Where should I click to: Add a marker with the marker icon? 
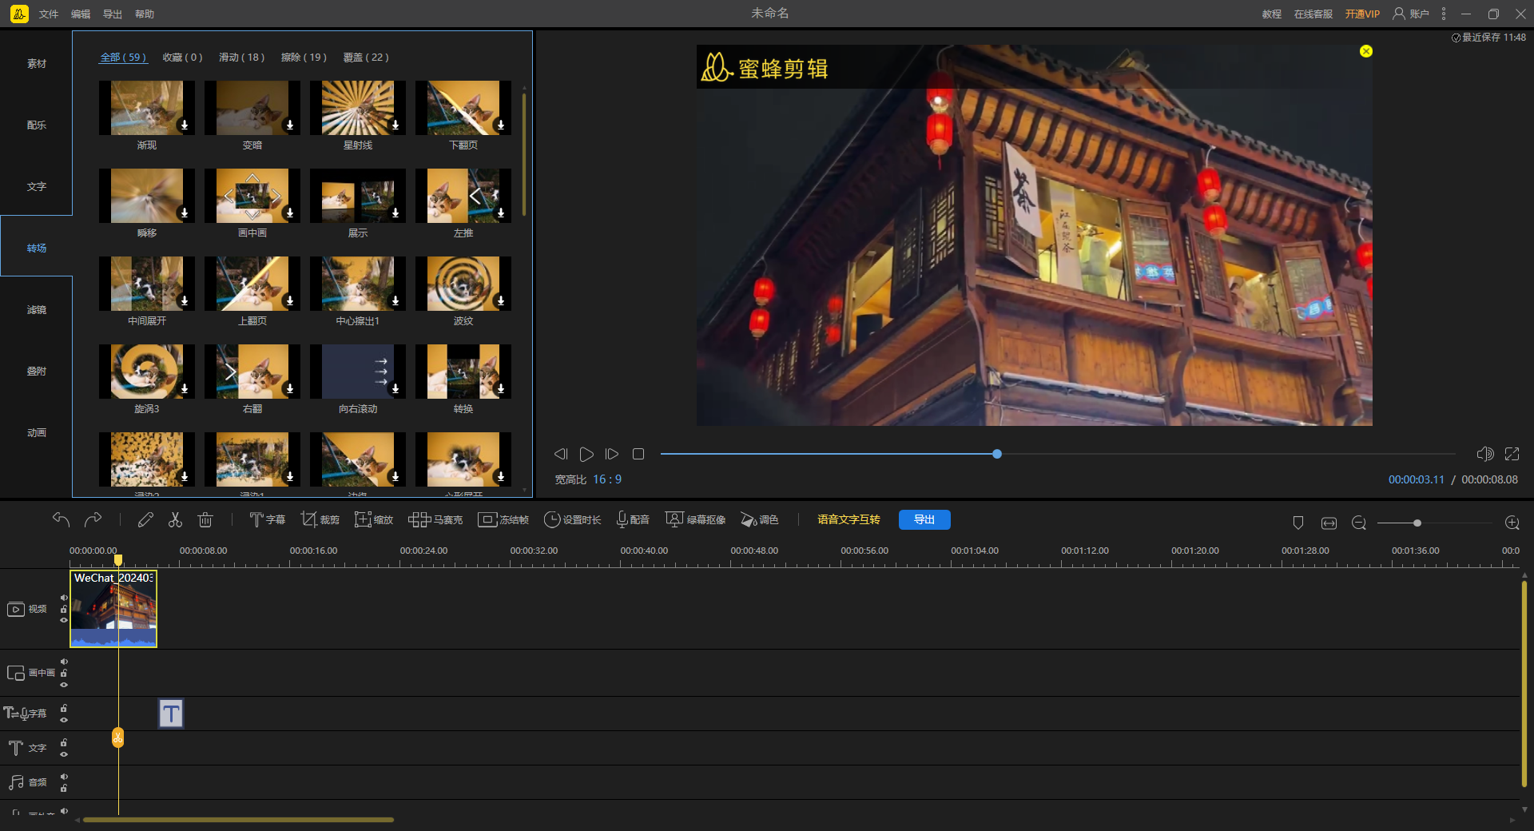click(1298, 523)
